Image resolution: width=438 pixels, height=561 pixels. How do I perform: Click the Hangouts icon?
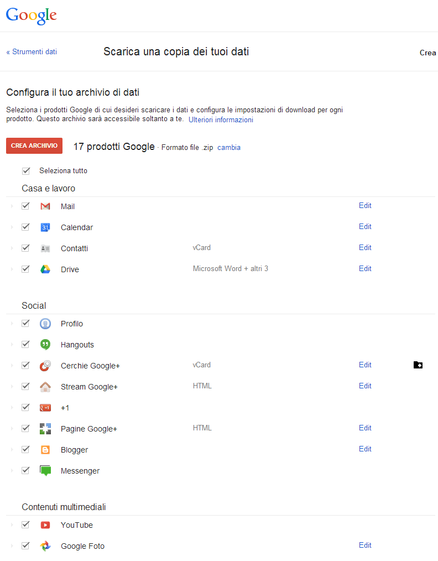(45, 345)
